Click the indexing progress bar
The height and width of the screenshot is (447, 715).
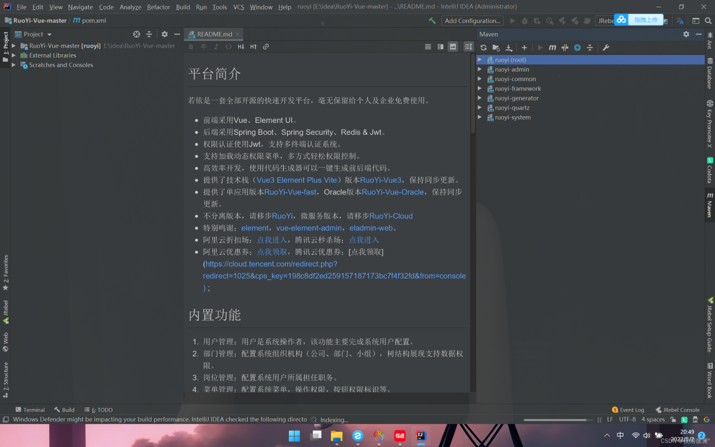(x=559, y=420)
